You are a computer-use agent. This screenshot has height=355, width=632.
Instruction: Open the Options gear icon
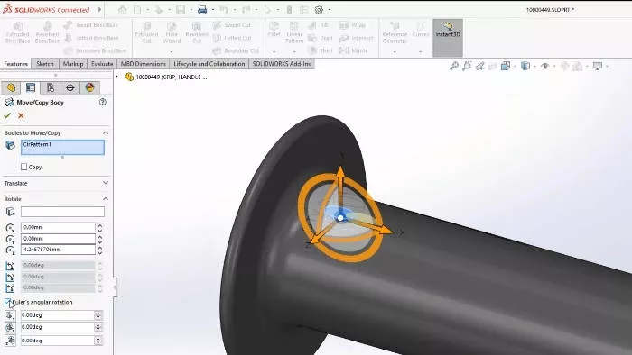pyautogui.click(x=319, y=10)
